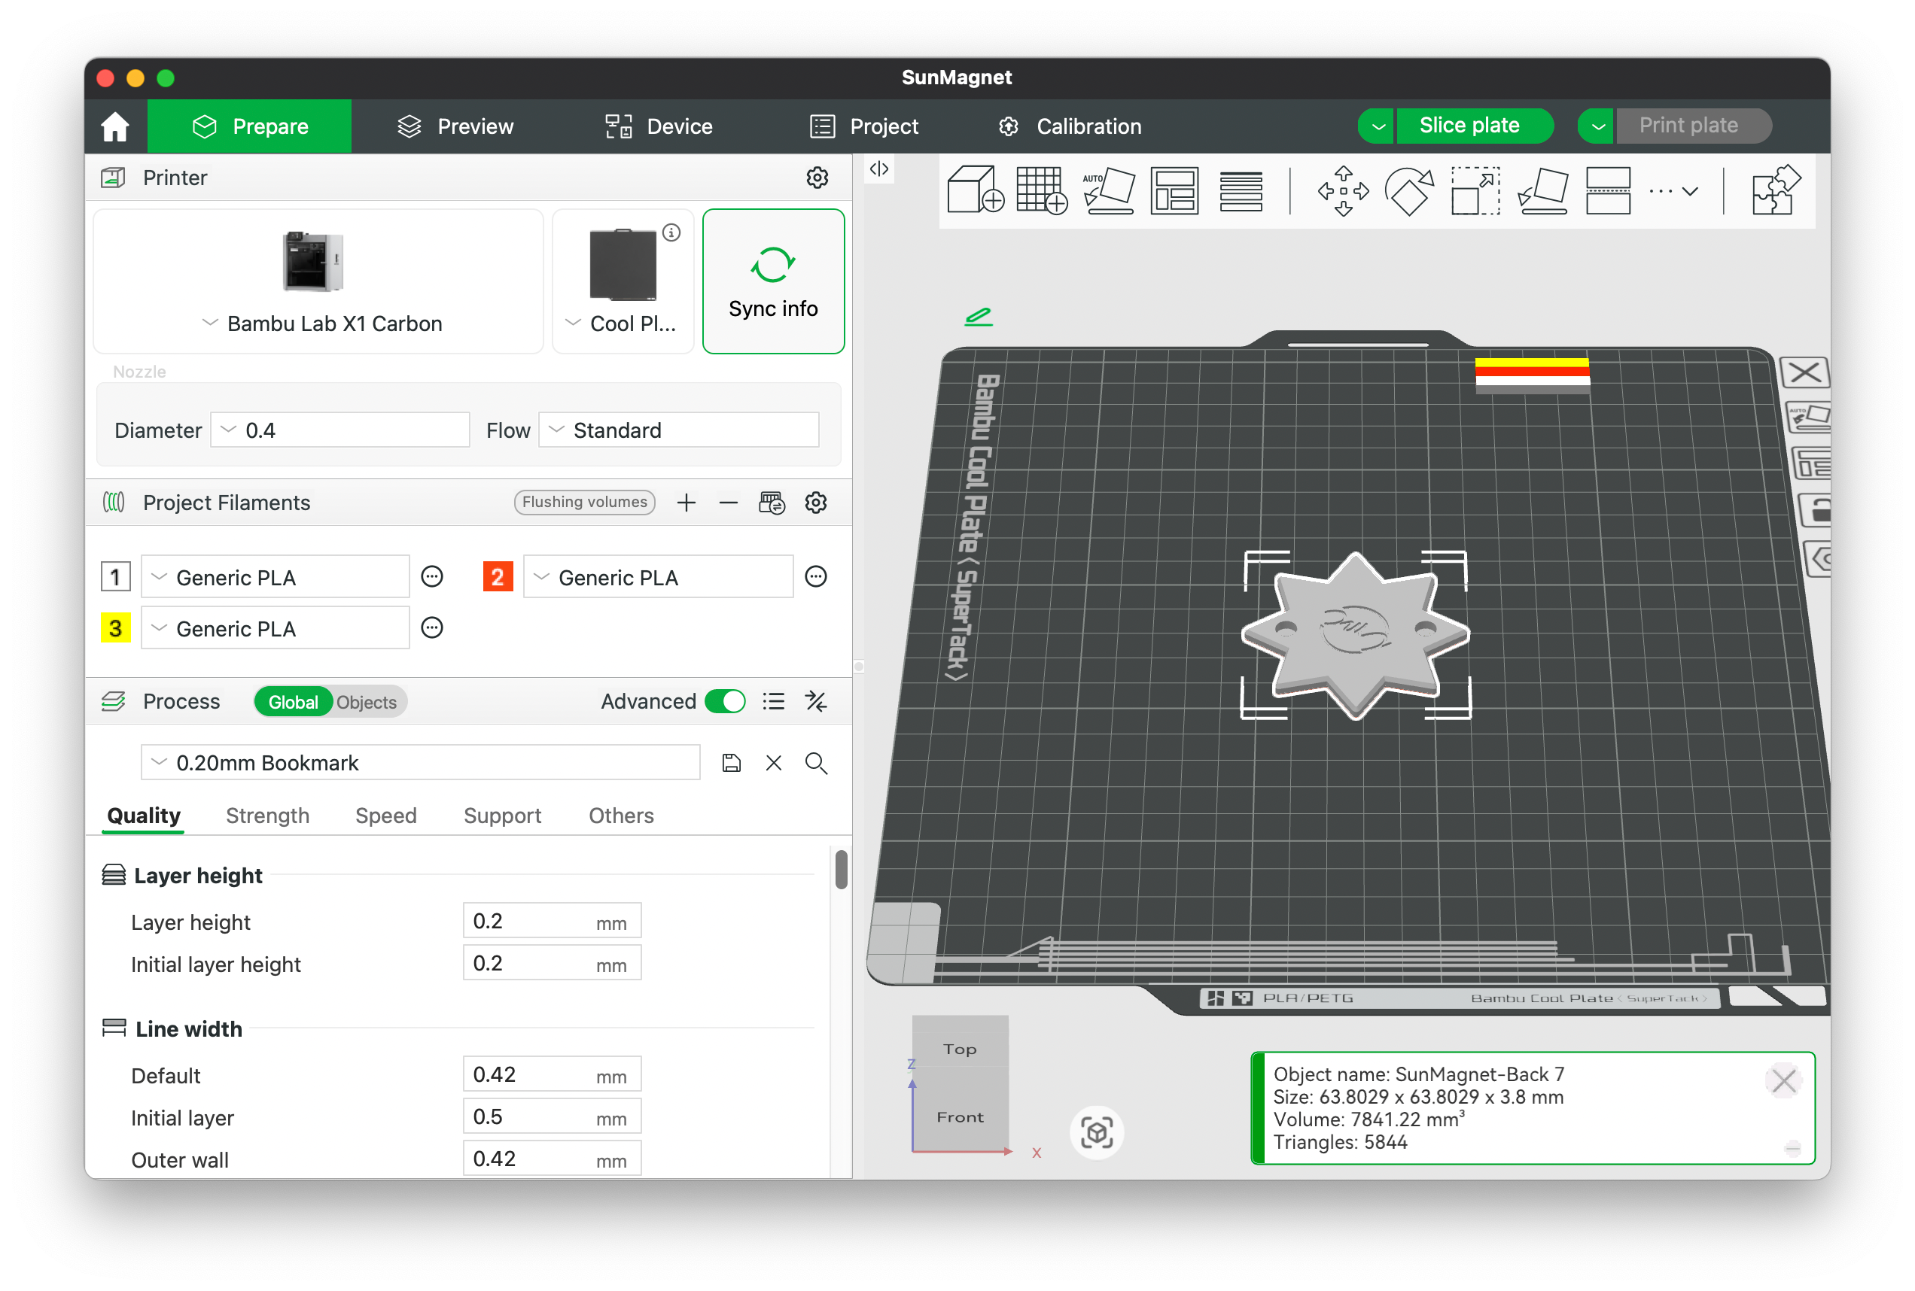This screenshot has width=1915, height=1291.
Task: Click the Arrange all objects icon
Action: coord(1174,190)
